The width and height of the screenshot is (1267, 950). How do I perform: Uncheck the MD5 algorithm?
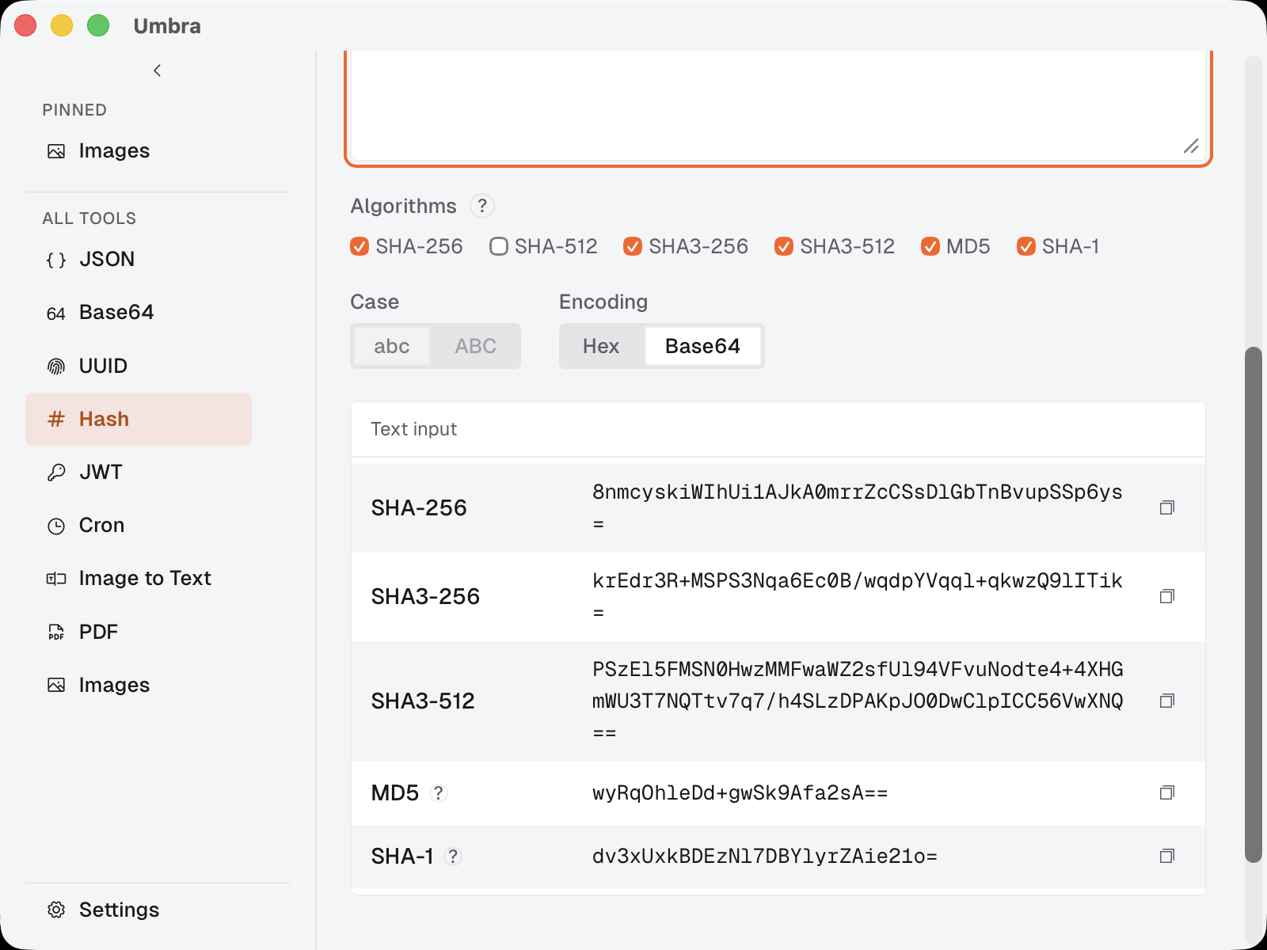(x=930, y=246)
